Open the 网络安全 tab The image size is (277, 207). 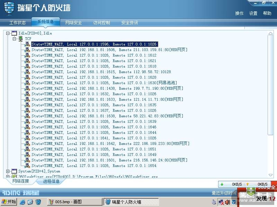coord(73,23)
